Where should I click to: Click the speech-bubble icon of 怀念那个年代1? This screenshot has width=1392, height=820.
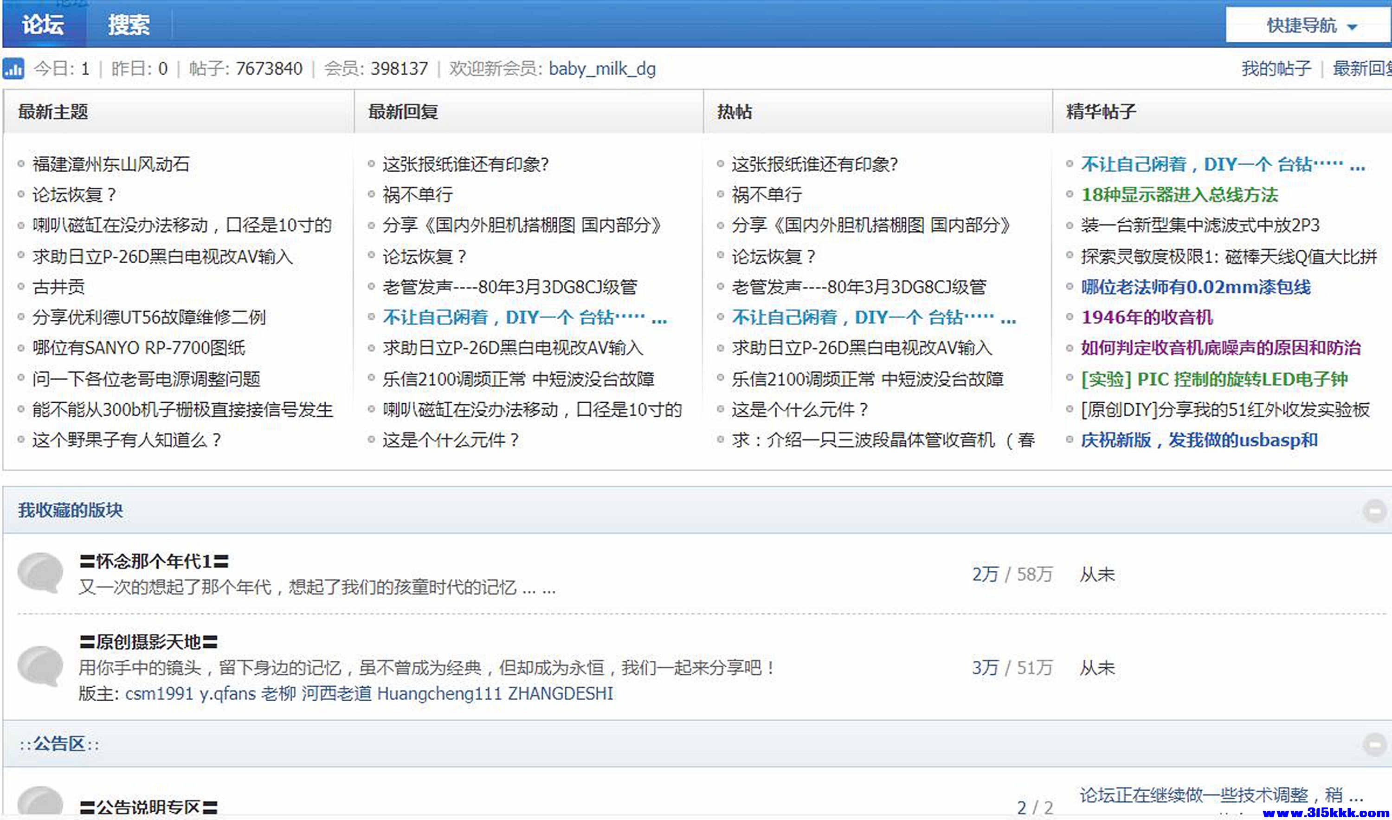[40, 573]
